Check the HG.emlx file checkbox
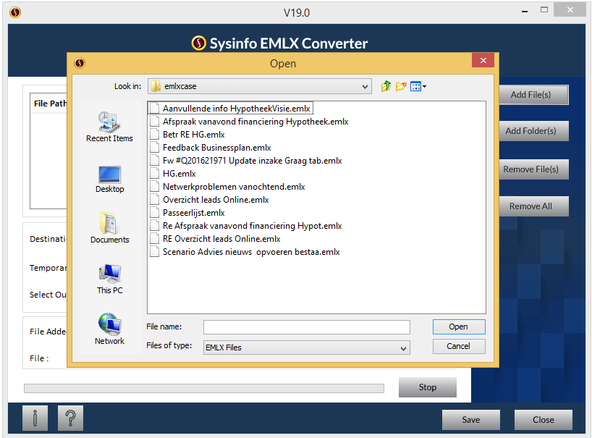This screenshot has height=438, width=592. coord(154,174)
